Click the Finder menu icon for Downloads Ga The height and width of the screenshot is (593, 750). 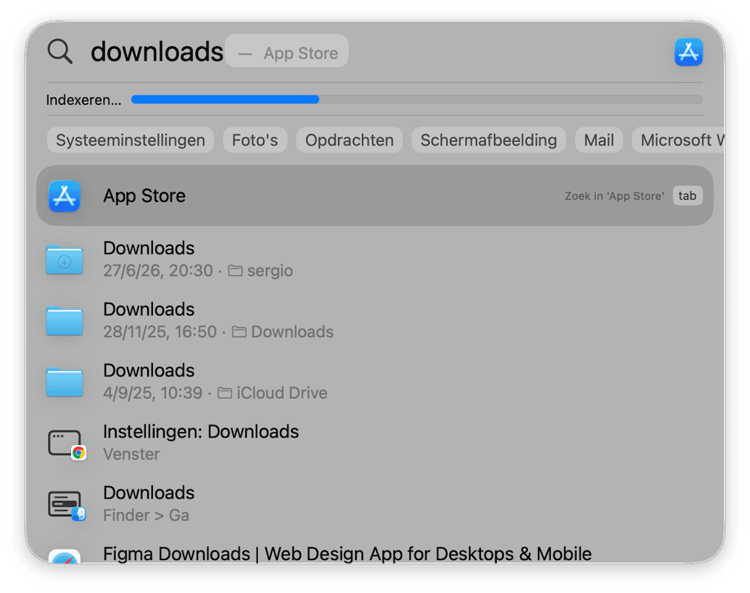(x=67, y=505)
